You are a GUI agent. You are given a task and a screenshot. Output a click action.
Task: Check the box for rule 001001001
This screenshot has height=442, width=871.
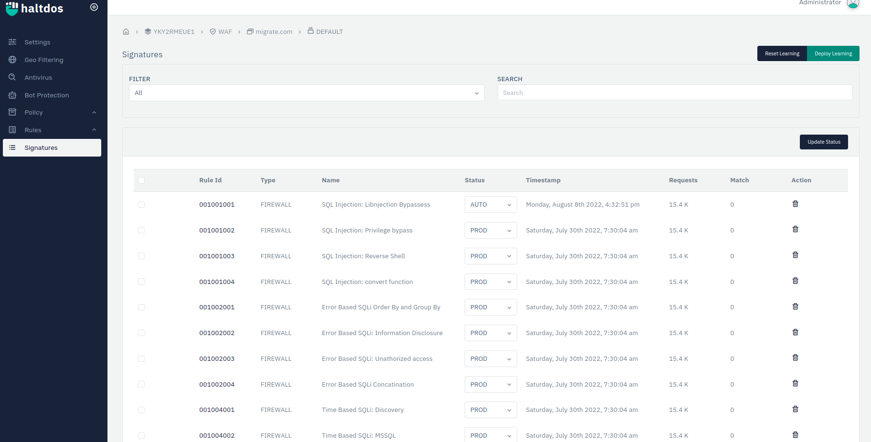click(141, 204)
